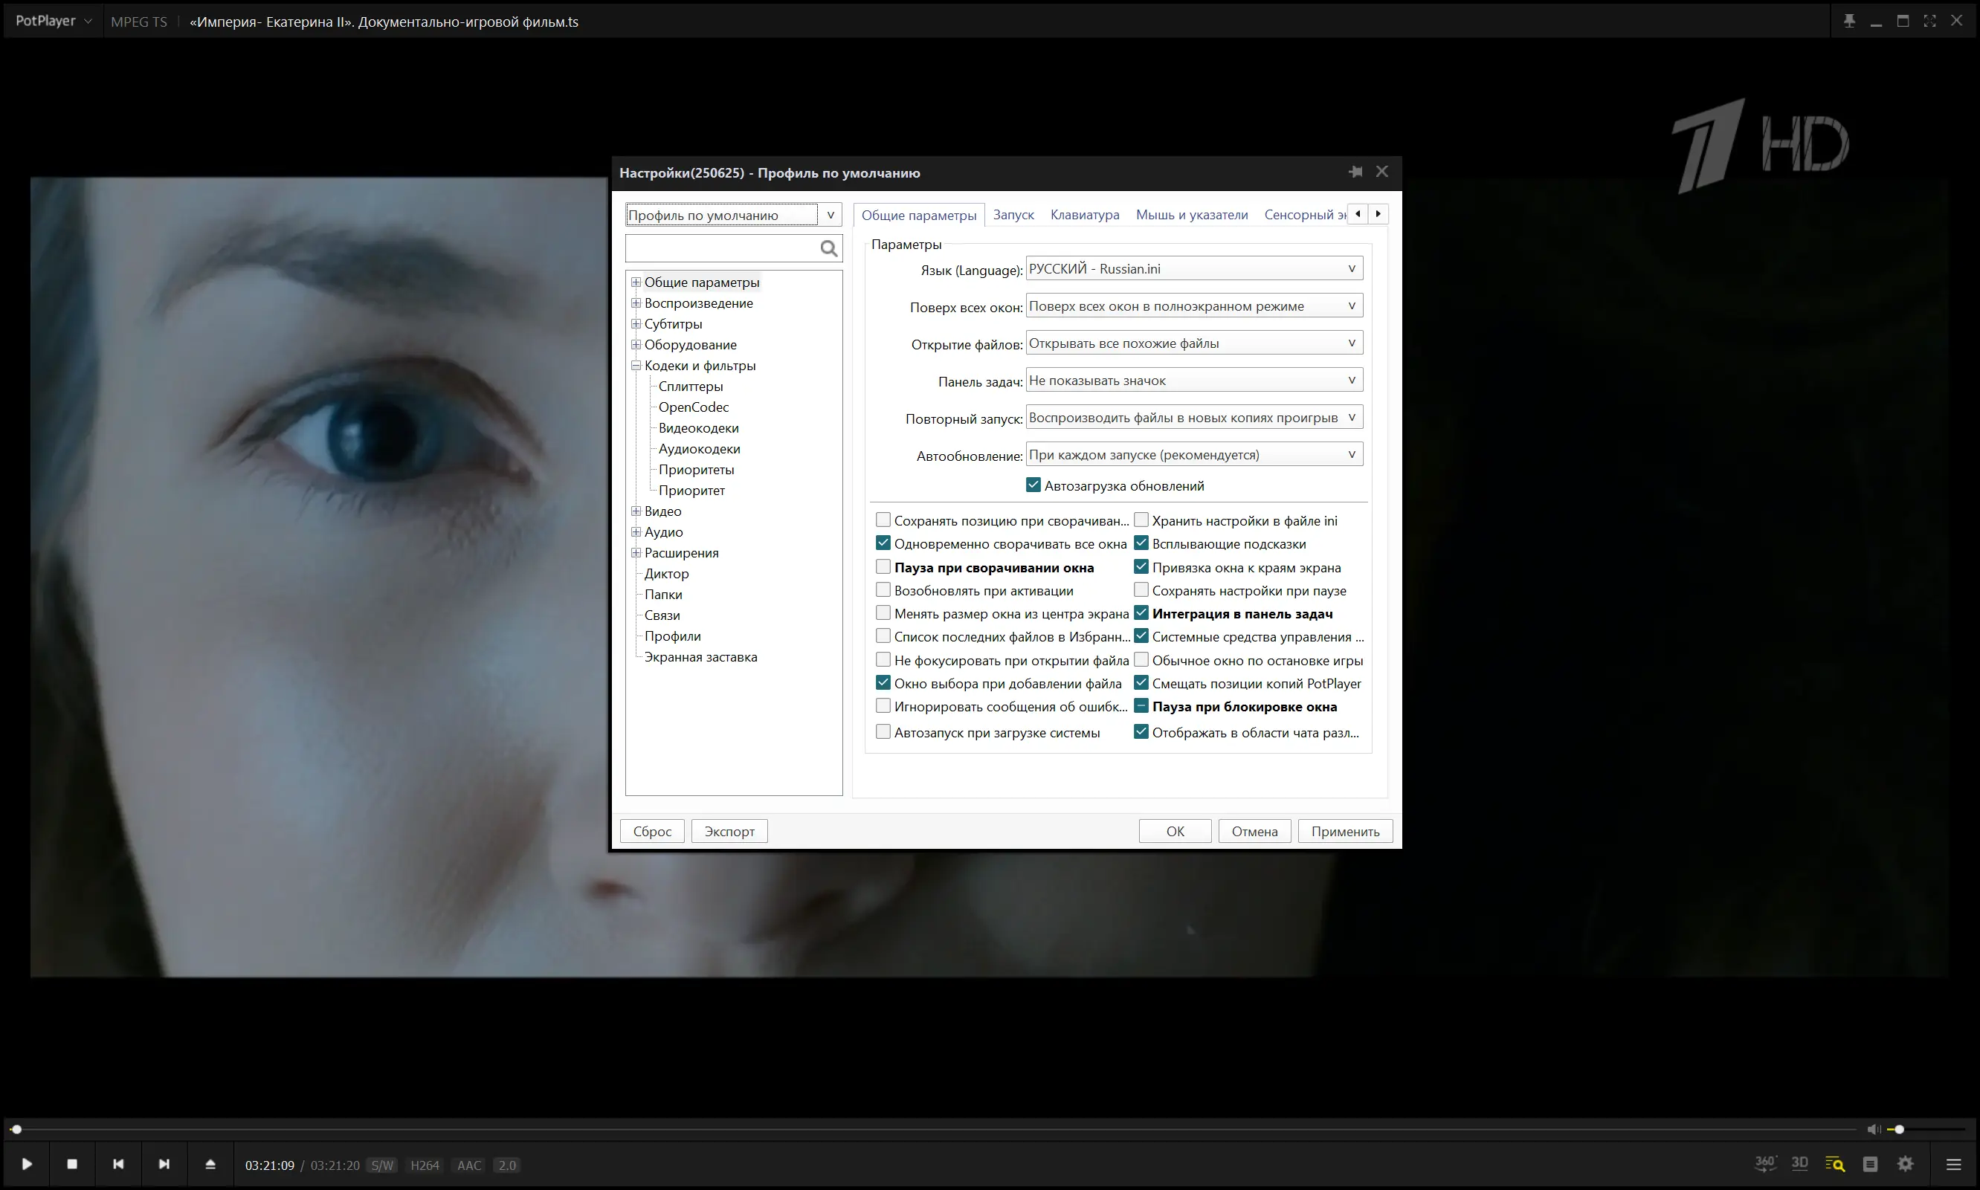Open the settings gear icon in player bar

pyautogui.click(x=1906, y=1164)
